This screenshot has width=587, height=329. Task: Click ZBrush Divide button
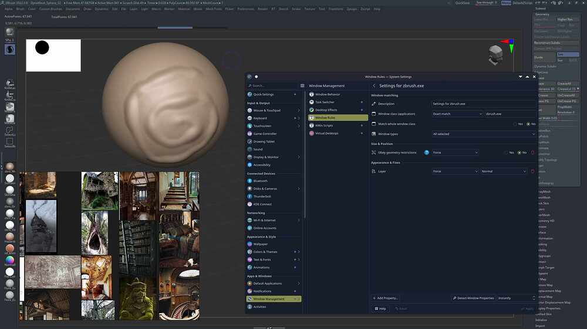point(544,57)
